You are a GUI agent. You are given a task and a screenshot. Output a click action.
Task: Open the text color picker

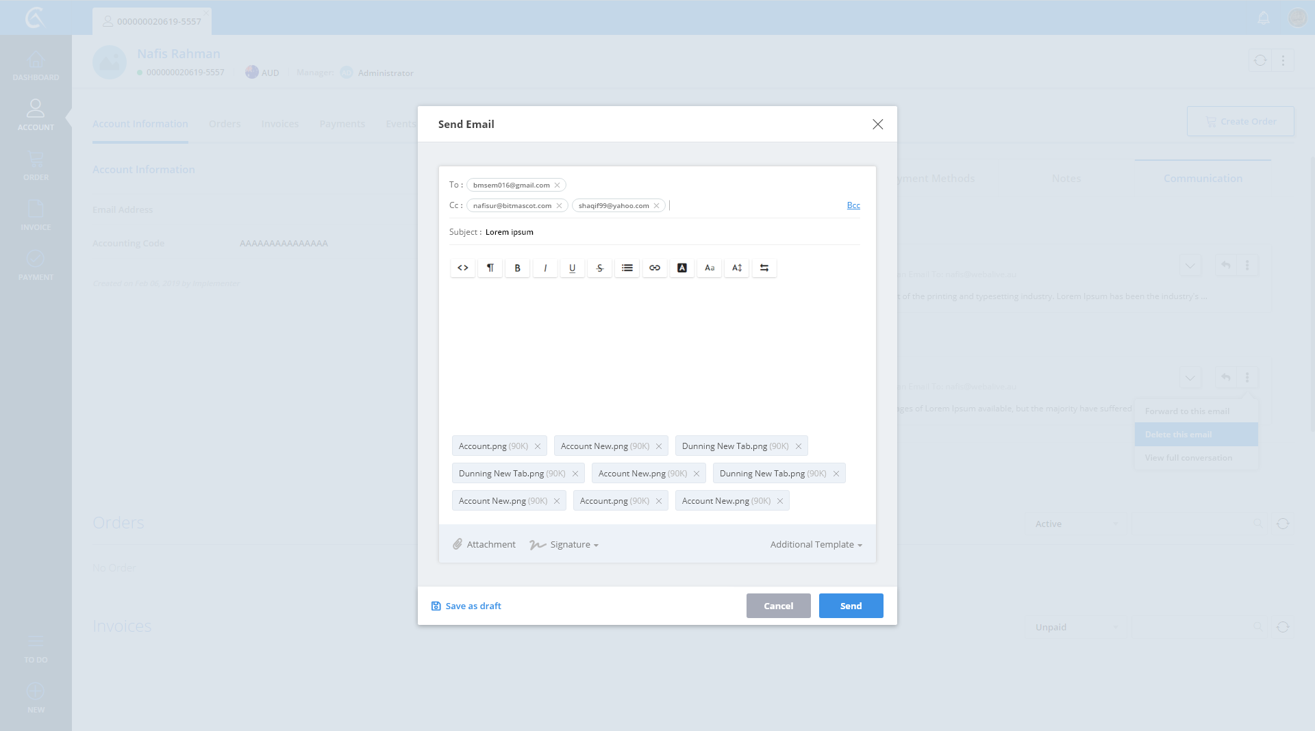tap(682, 268)
